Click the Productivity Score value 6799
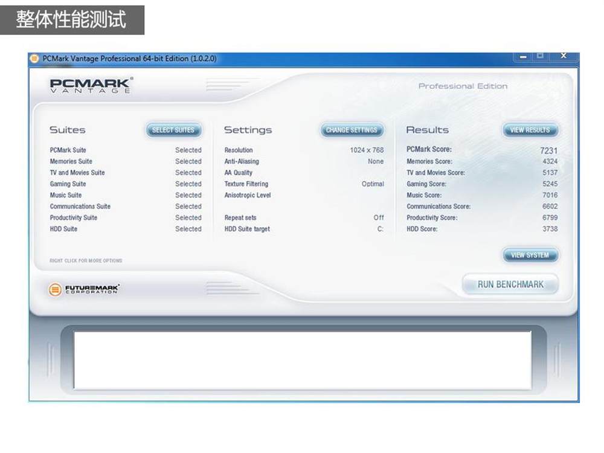 550,217
